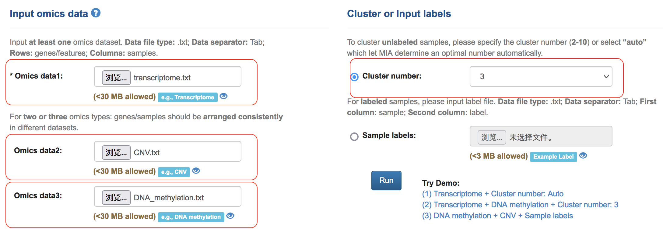This screenshot has height=232, width=663.
Task: Browse for the Omics data1 file
Action: tap(116, 78)
